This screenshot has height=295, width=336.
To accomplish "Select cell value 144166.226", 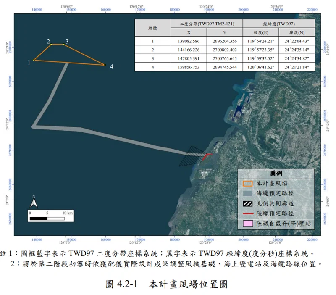I will coord(189,50).
